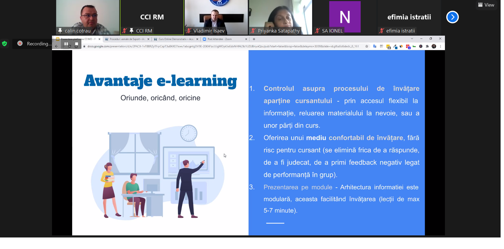Open a new browser tab

(x=254, y=39)
